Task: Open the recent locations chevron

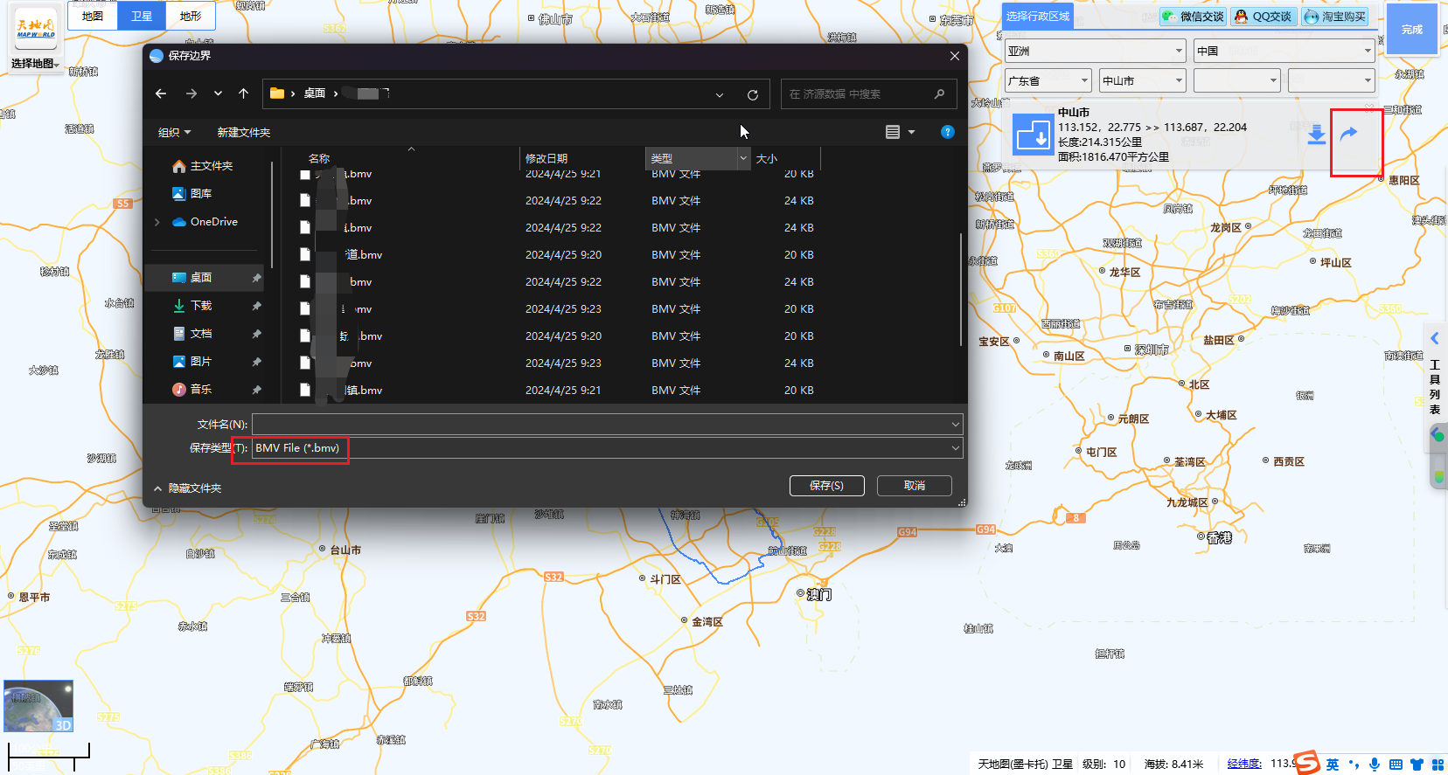Action: click(218, 93)
